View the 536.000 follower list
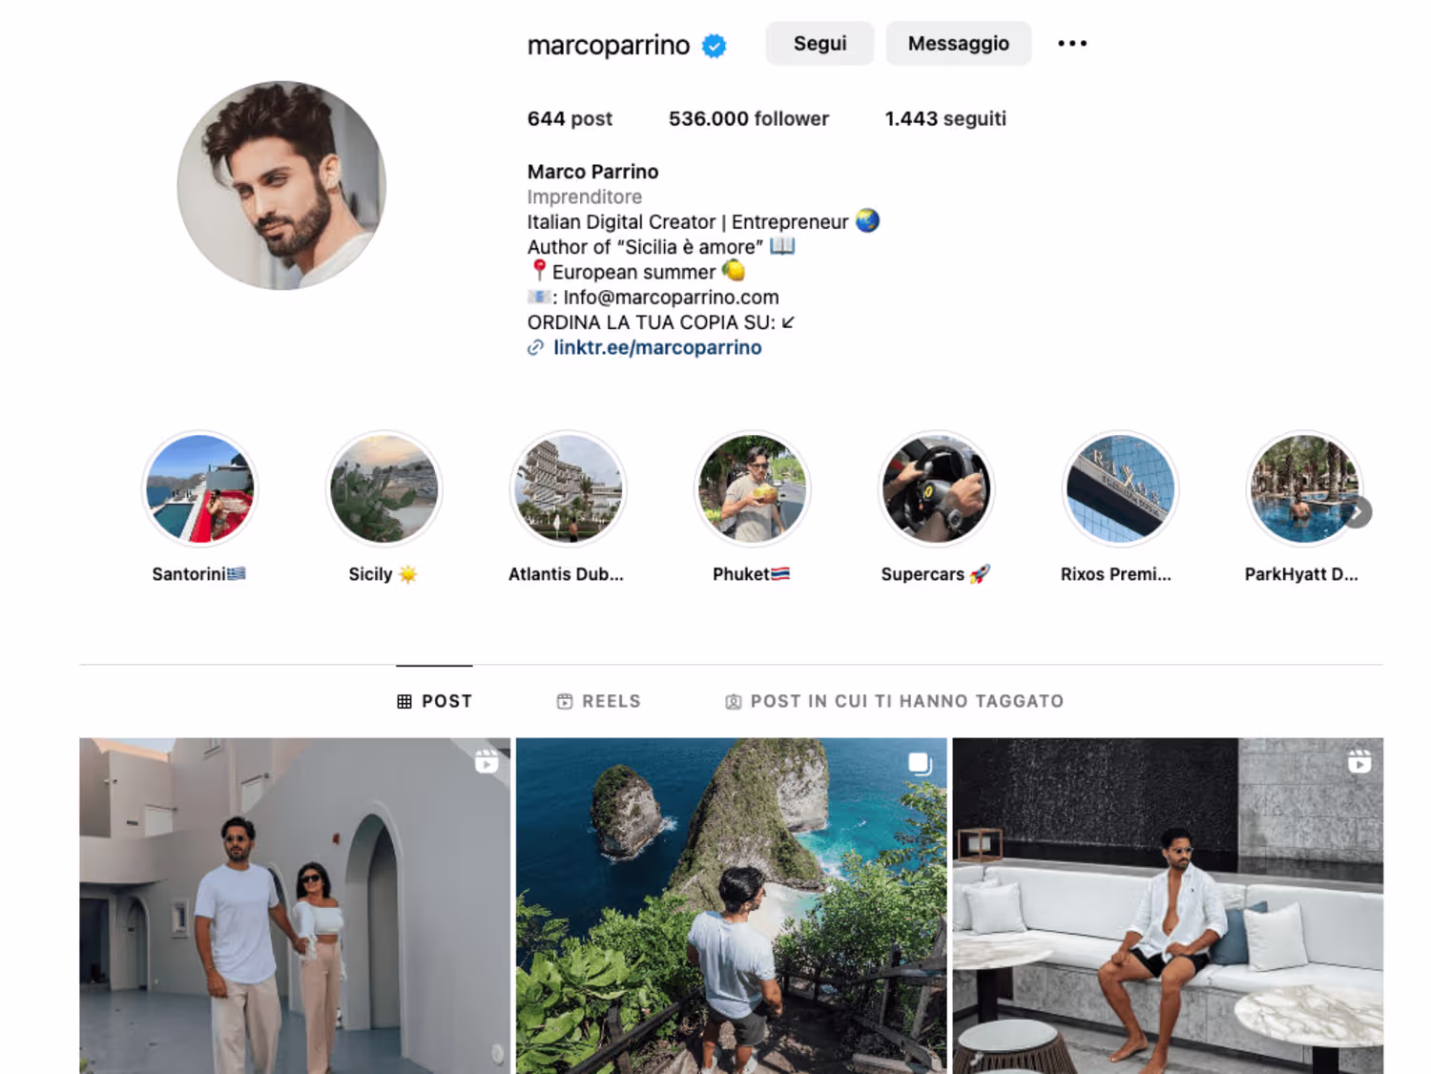This screenshot has height=1074, width=1431. coord(749,119)
